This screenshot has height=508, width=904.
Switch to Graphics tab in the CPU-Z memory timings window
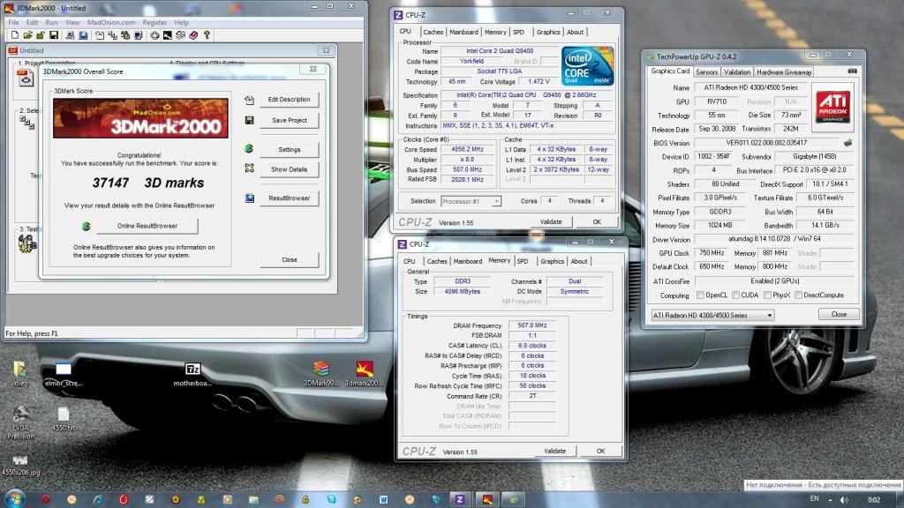pos(552,261)
